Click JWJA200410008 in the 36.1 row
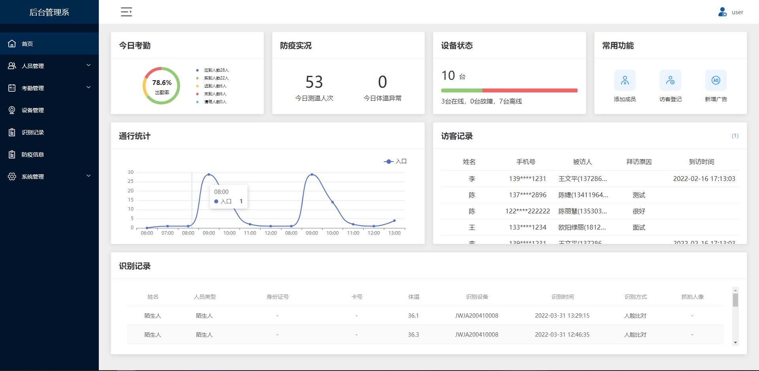The width and height of the screenshot is (759, 371). pos(476,316)
